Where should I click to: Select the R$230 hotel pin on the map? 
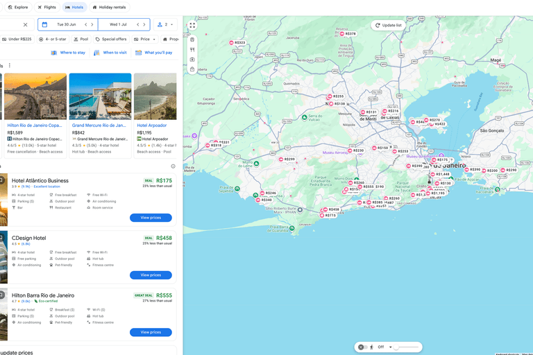pyautogui.click(x=356, y=150)
